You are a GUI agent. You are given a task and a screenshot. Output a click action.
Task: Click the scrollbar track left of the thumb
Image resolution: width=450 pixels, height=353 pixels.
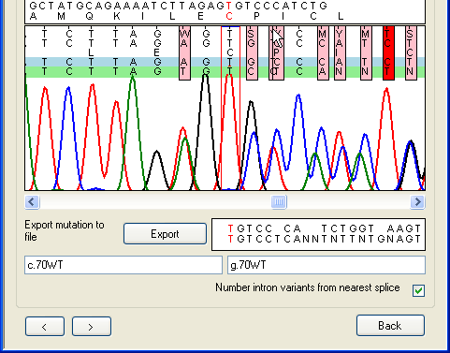point(155,202)
